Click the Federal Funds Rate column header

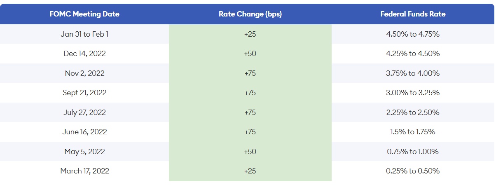tap(413, 14)
